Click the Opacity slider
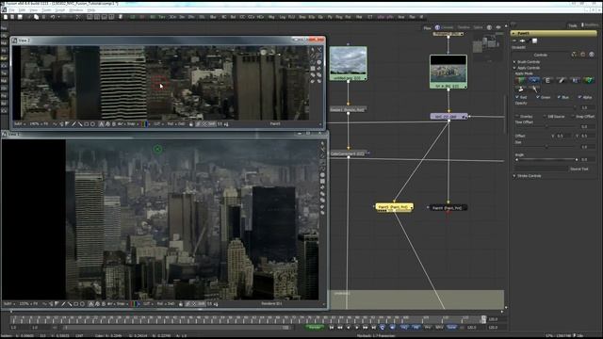Screen dimensions: 603x339 (546, 107)
